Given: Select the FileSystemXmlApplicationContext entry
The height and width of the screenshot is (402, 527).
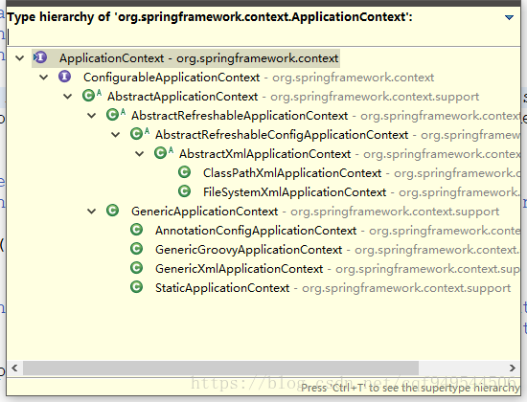Looking at the screenshot, I should (361, 192).
